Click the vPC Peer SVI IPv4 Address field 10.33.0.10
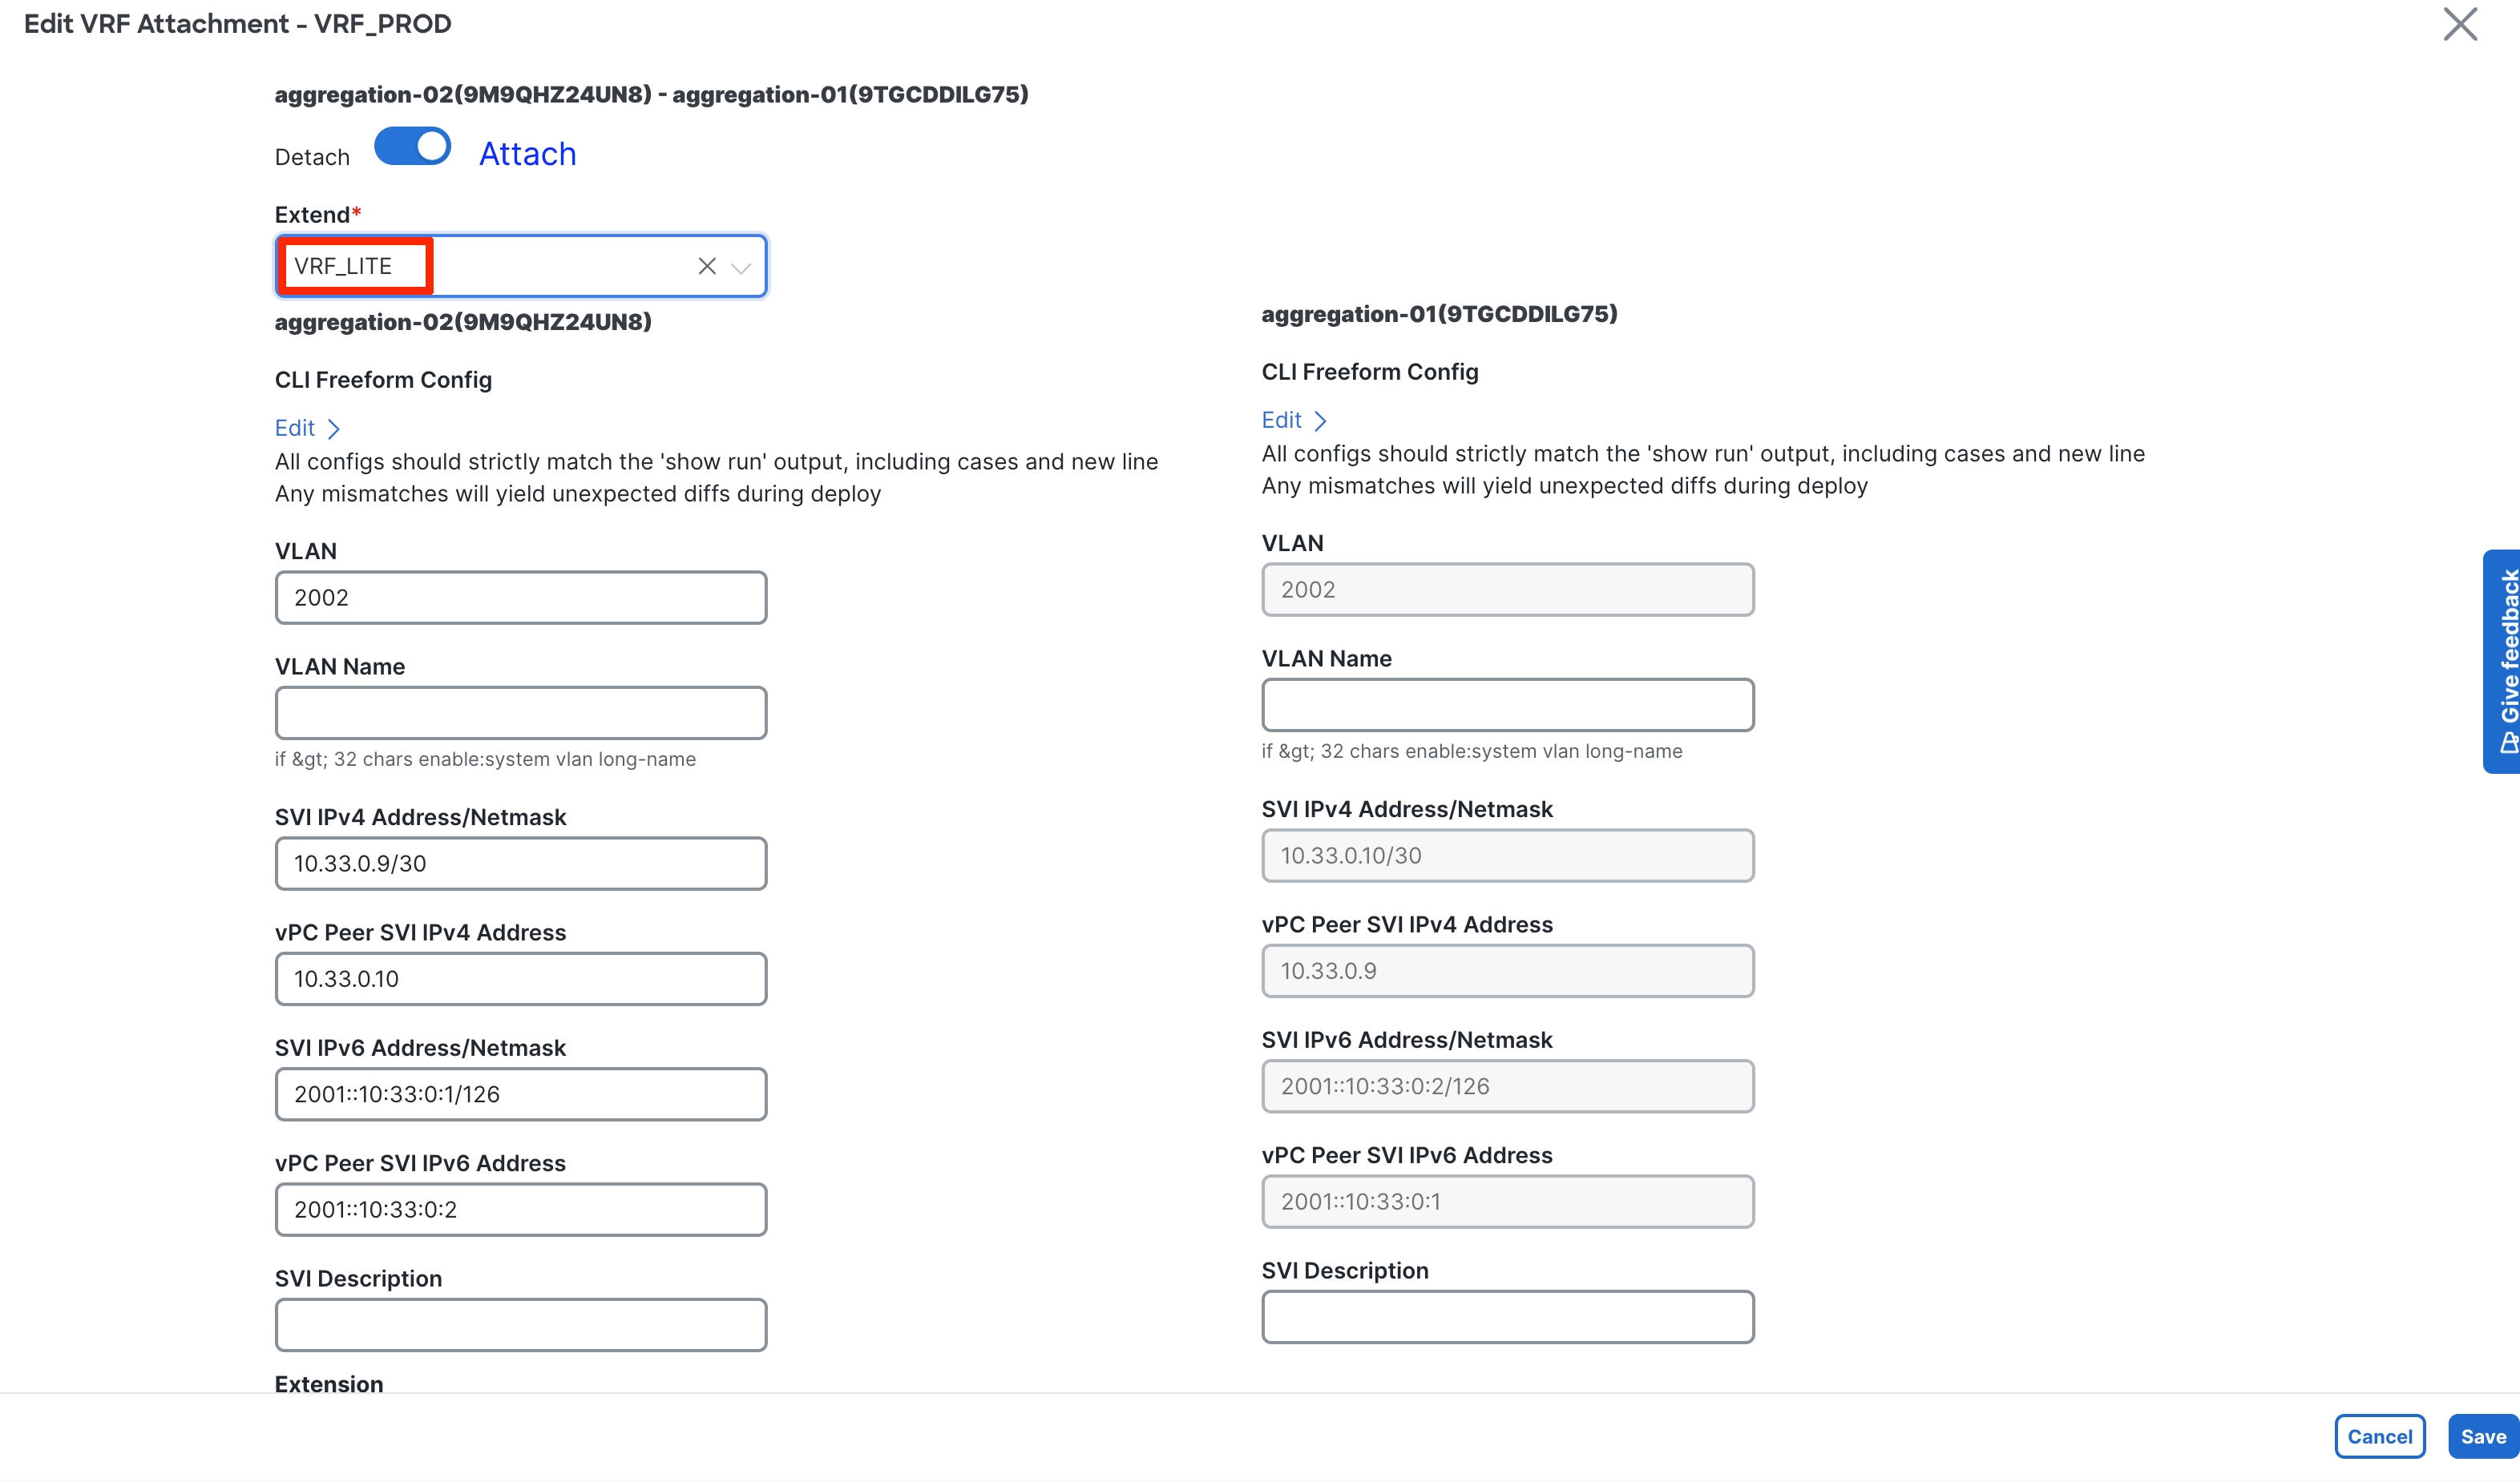Screen dimensions: 2520x1482 520,978
